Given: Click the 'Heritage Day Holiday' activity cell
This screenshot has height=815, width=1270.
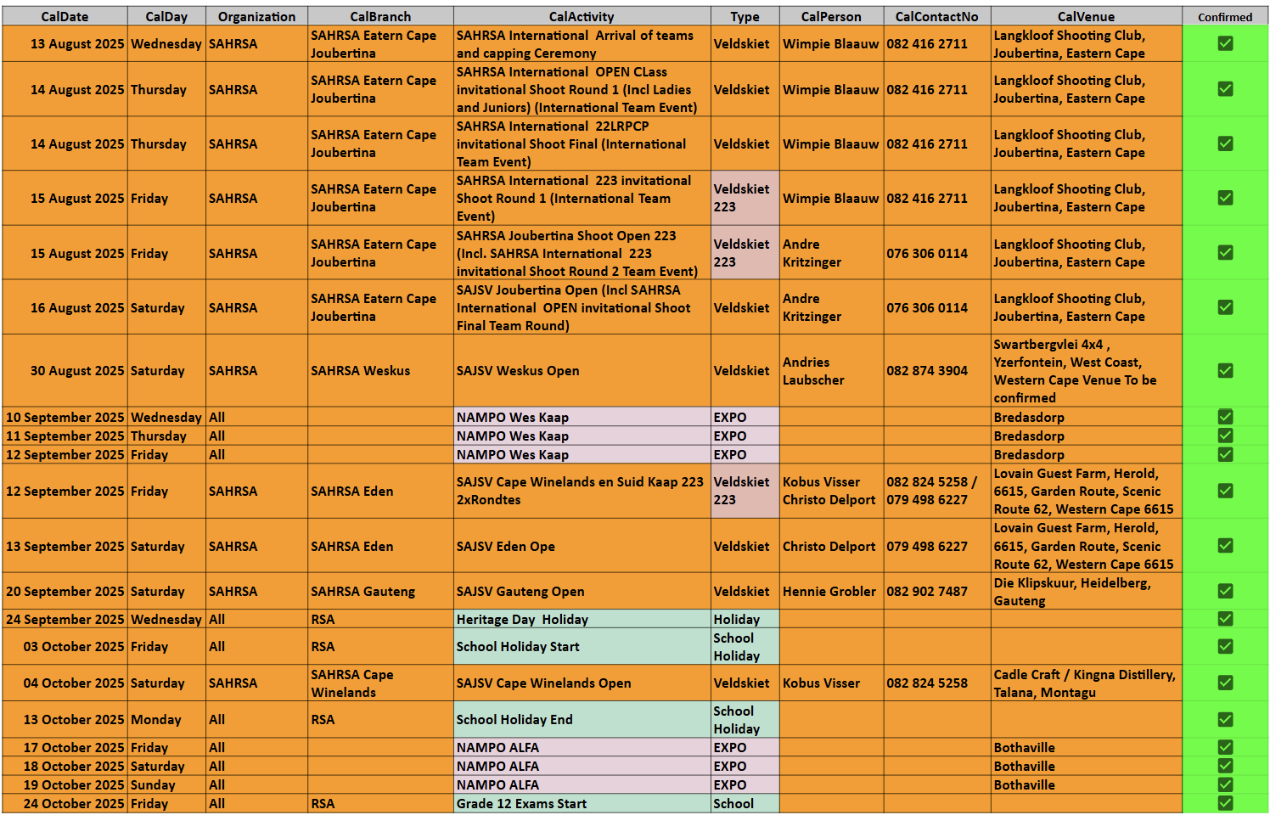Looking at the screenshot, I should click(x=582, y=619).
